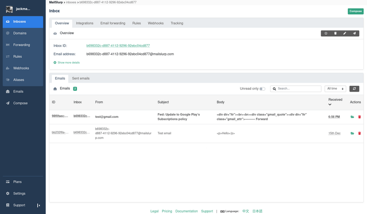Go to Aliases in the sidebar
This screenshot has width=367, height=214.
coord(23,80)
